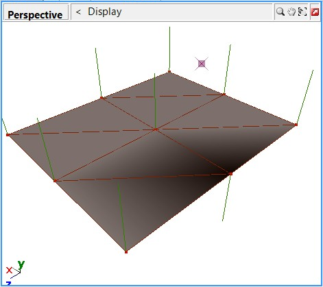
Task: Click the zoom magnifier tool icon
Action: pyautogui.click(x=280, y=12)
